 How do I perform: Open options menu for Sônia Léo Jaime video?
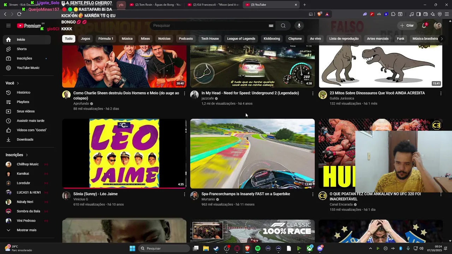pyautogui.click(x=184, y=194)
